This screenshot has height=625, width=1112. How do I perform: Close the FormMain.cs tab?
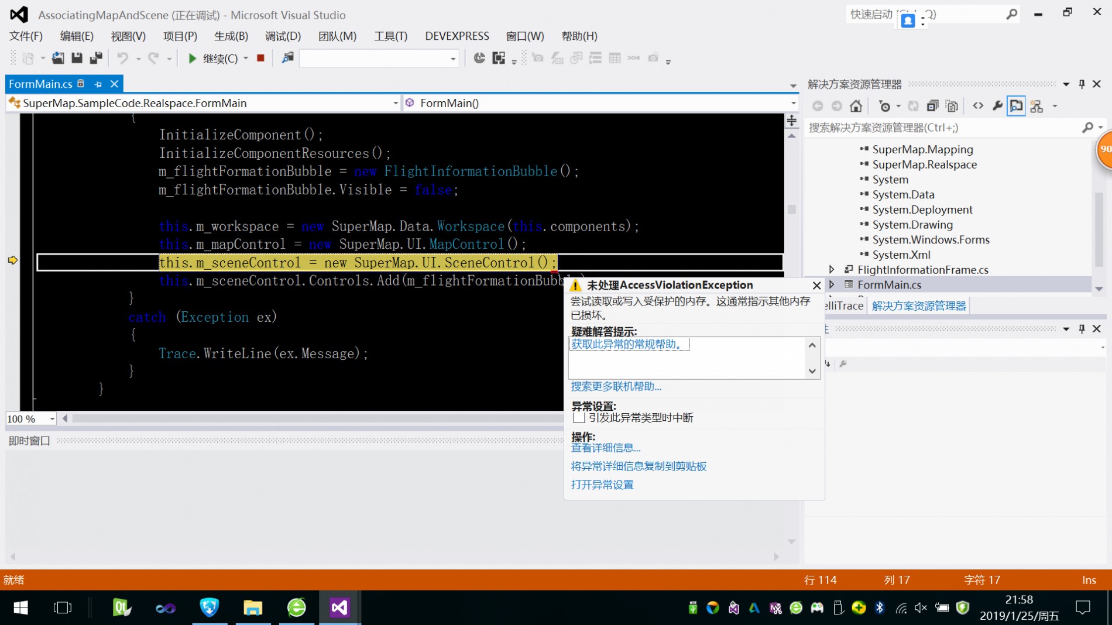pos(115,84)
